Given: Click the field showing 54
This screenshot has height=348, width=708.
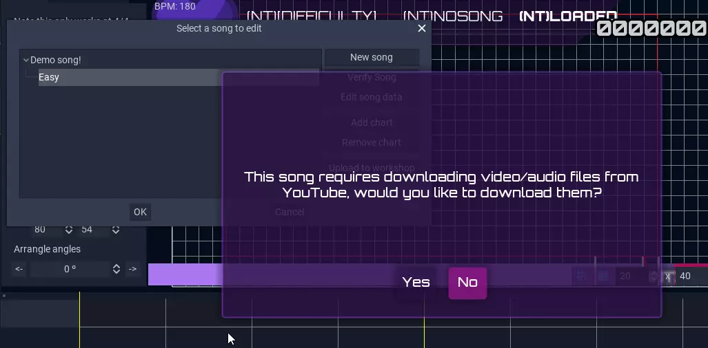Looking at the screenshot, I should tap(92, 230).
